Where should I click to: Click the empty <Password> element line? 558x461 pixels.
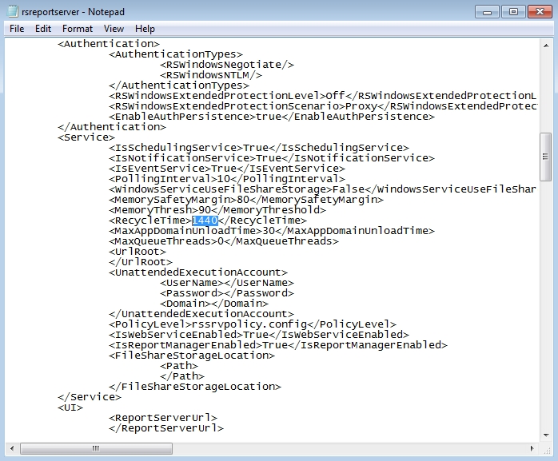[x=227, y=293]
